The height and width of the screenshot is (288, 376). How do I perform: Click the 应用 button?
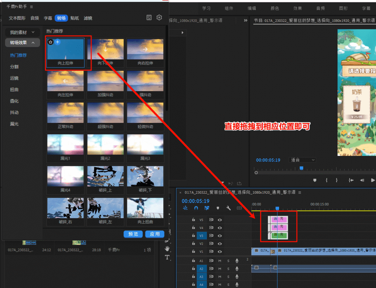tap(155, 234)
